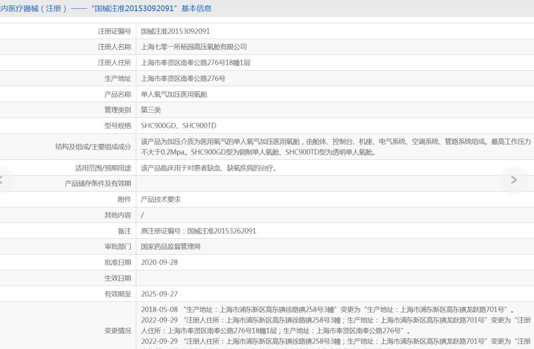The image size is (534, 349).
Task: Click the label 适用范围/预期用途
Action: (x=103, y=168)
